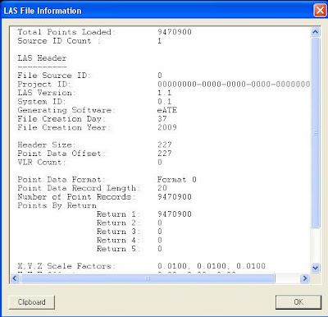Click the File Creation Day value 37
328x317 pixels.
[162, 119]
